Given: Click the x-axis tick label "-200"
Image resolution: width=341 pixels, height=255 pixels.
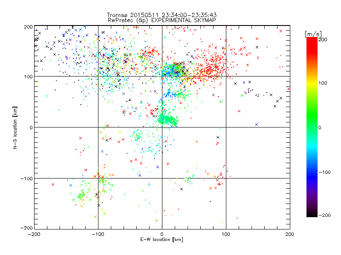Looking at the screenshot, I should pos(34,234).
